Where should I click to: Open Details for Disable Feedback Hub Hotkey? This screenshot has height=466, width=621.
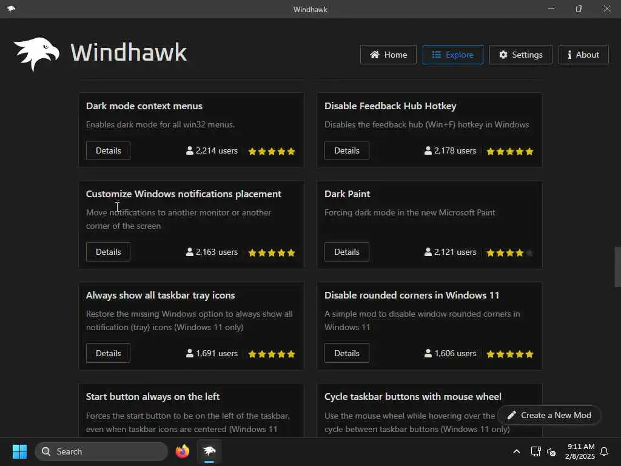pyautogui.click(x=346, y=150)
